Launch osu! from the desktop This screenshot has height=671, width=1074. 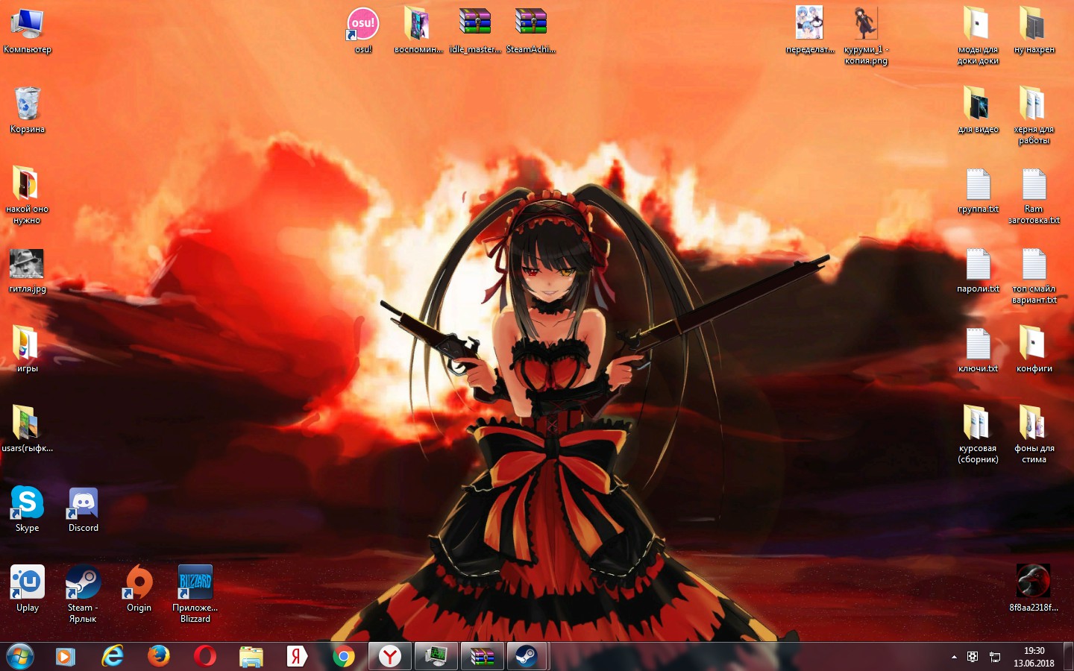click(362, 23)
